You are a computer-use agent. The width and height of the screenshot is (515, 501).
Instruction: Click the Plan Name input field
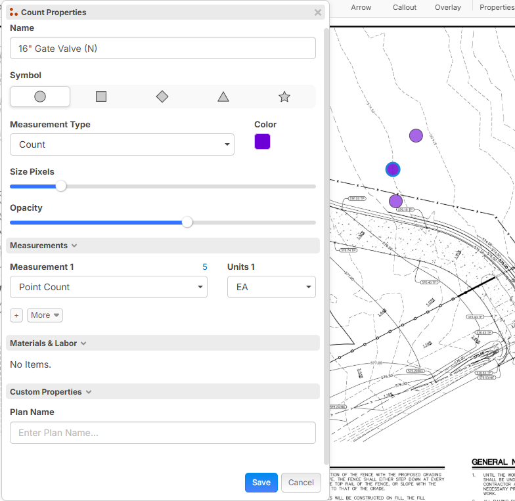point(163,433)
